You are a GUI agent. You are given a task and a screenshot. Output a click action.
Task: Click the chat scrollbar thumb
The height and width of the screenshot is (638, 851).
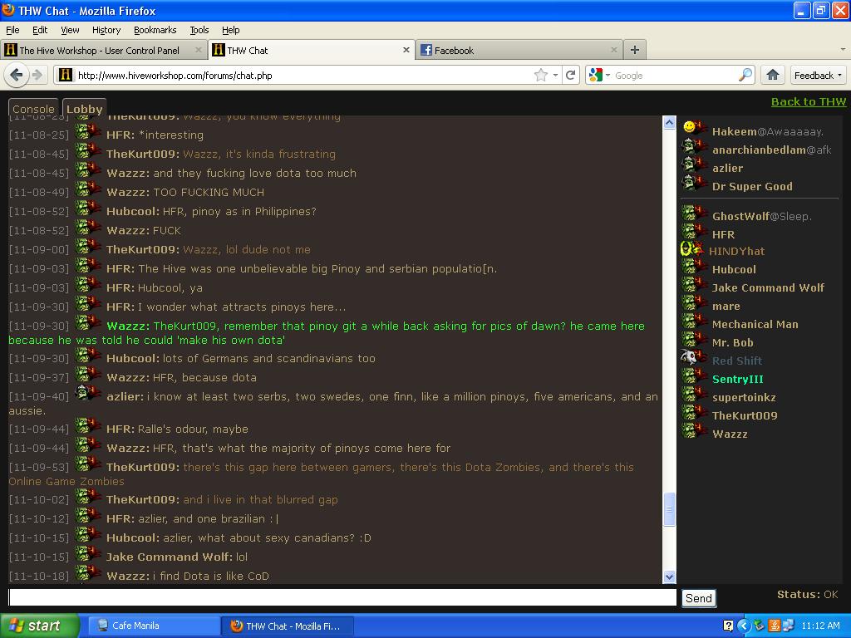coord(669,509)
